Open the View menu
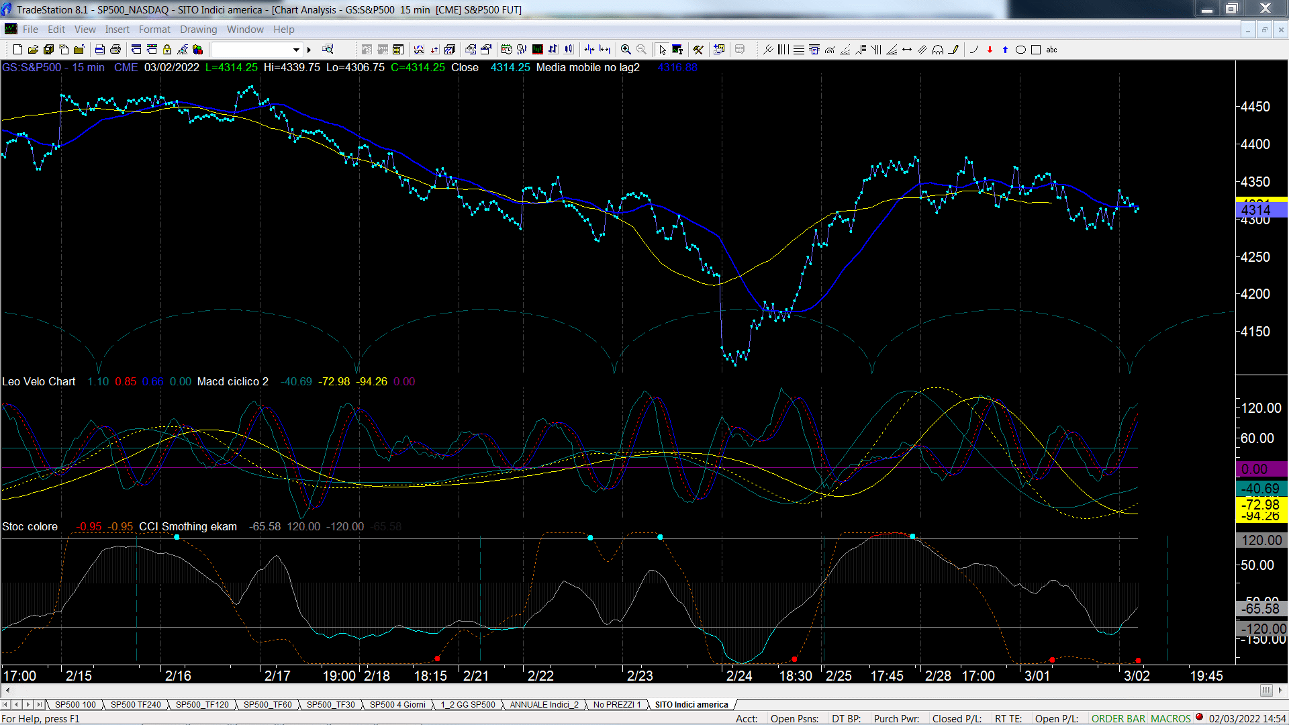Screen dimensions: 1289x725 point(85,30)
